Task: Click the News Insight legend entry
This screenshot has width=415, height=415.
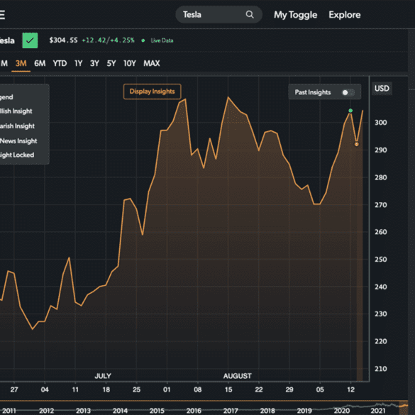Action: coord(18,140)
